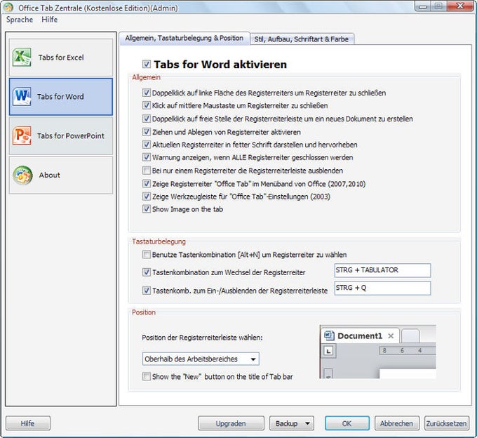The image size is (477, 438).
Task: Click the Upgraden button
Action: [231, 423]
